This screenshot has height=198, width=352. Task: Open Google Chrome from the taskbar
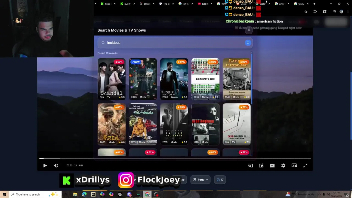pos(147,194)
